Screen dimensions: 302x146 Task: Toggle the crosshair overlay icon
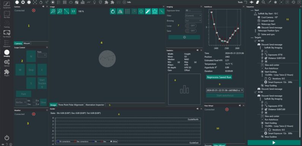pyautogui.click(x=141, y=11)
